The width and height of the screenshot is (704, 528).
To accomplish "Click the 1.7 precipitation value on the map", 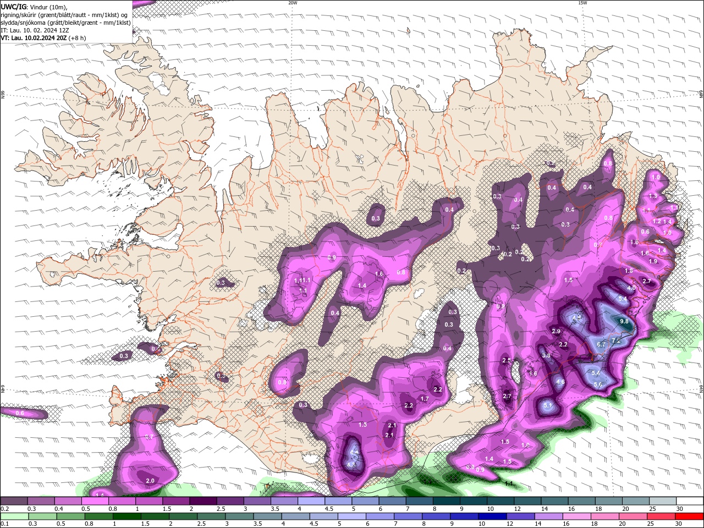I will (x=425, y=399).
